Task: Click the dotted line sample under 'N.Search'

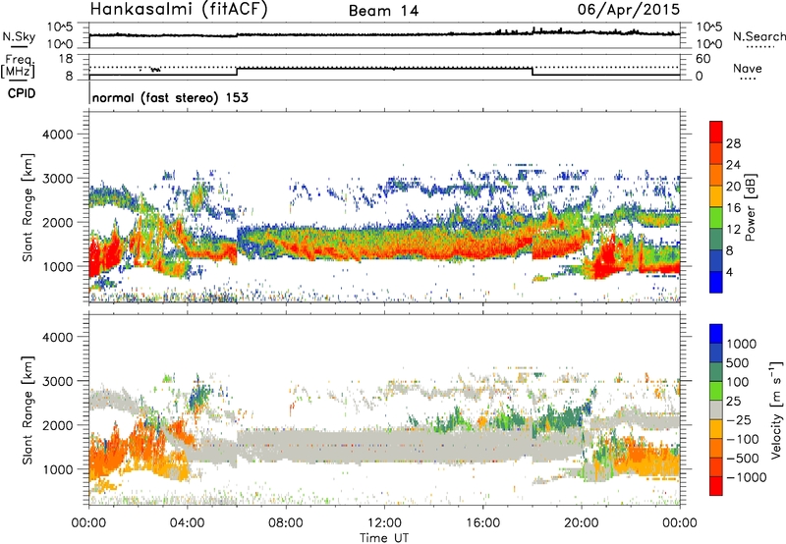Action: [759, 47]
